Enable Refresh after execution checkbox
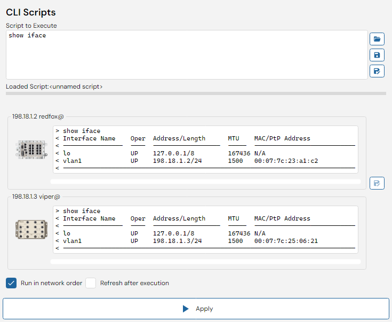Image resolution: width=392 pixels, height=322 pixels. [91, 283]
